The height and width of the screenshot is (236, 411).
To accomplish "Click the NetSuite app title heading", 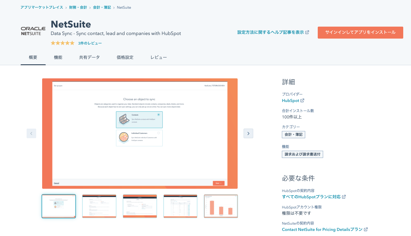I will click(x=71, y=24).
